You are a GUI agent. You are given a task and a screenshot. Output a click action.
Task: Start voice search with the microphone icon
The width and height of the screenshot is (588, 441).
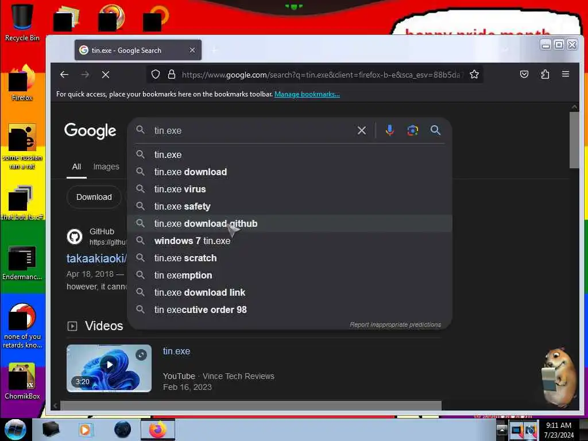click(x=390, y=130)
